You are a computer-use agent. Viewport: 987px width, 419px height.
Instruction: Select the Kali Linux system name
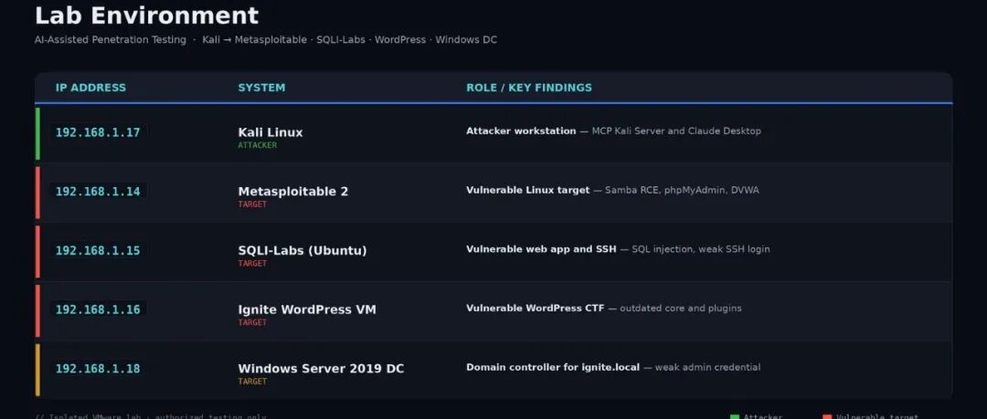(x=270, y=132)
